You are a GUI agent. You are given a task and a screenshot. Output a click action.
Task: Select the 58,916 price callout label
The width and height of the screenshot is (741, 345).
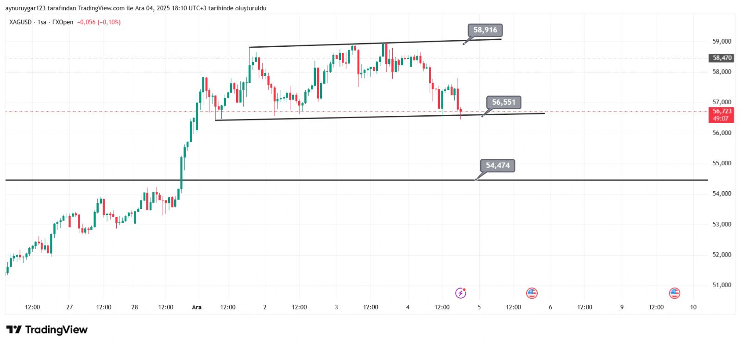[485, 30]
